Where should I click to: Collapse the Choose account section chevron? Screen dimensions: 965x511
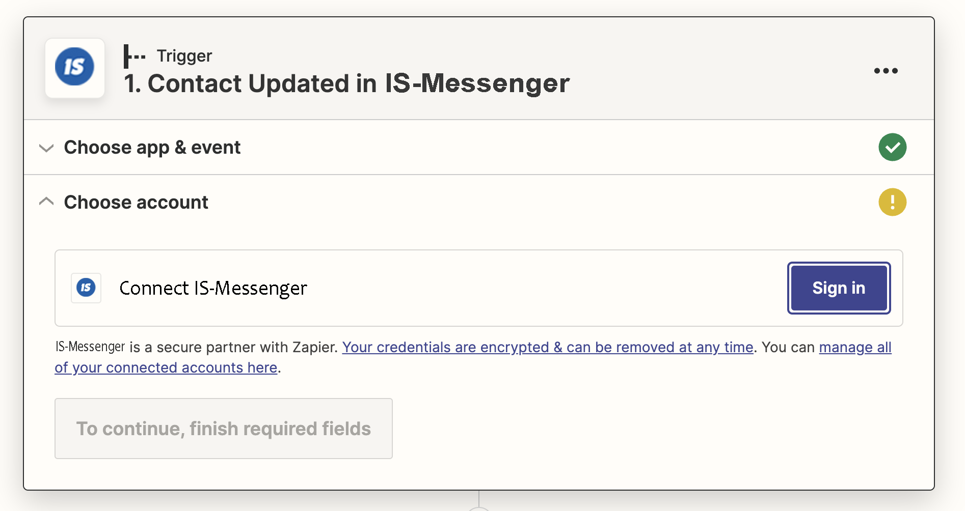pyautogui.click(x=46, y=202)
